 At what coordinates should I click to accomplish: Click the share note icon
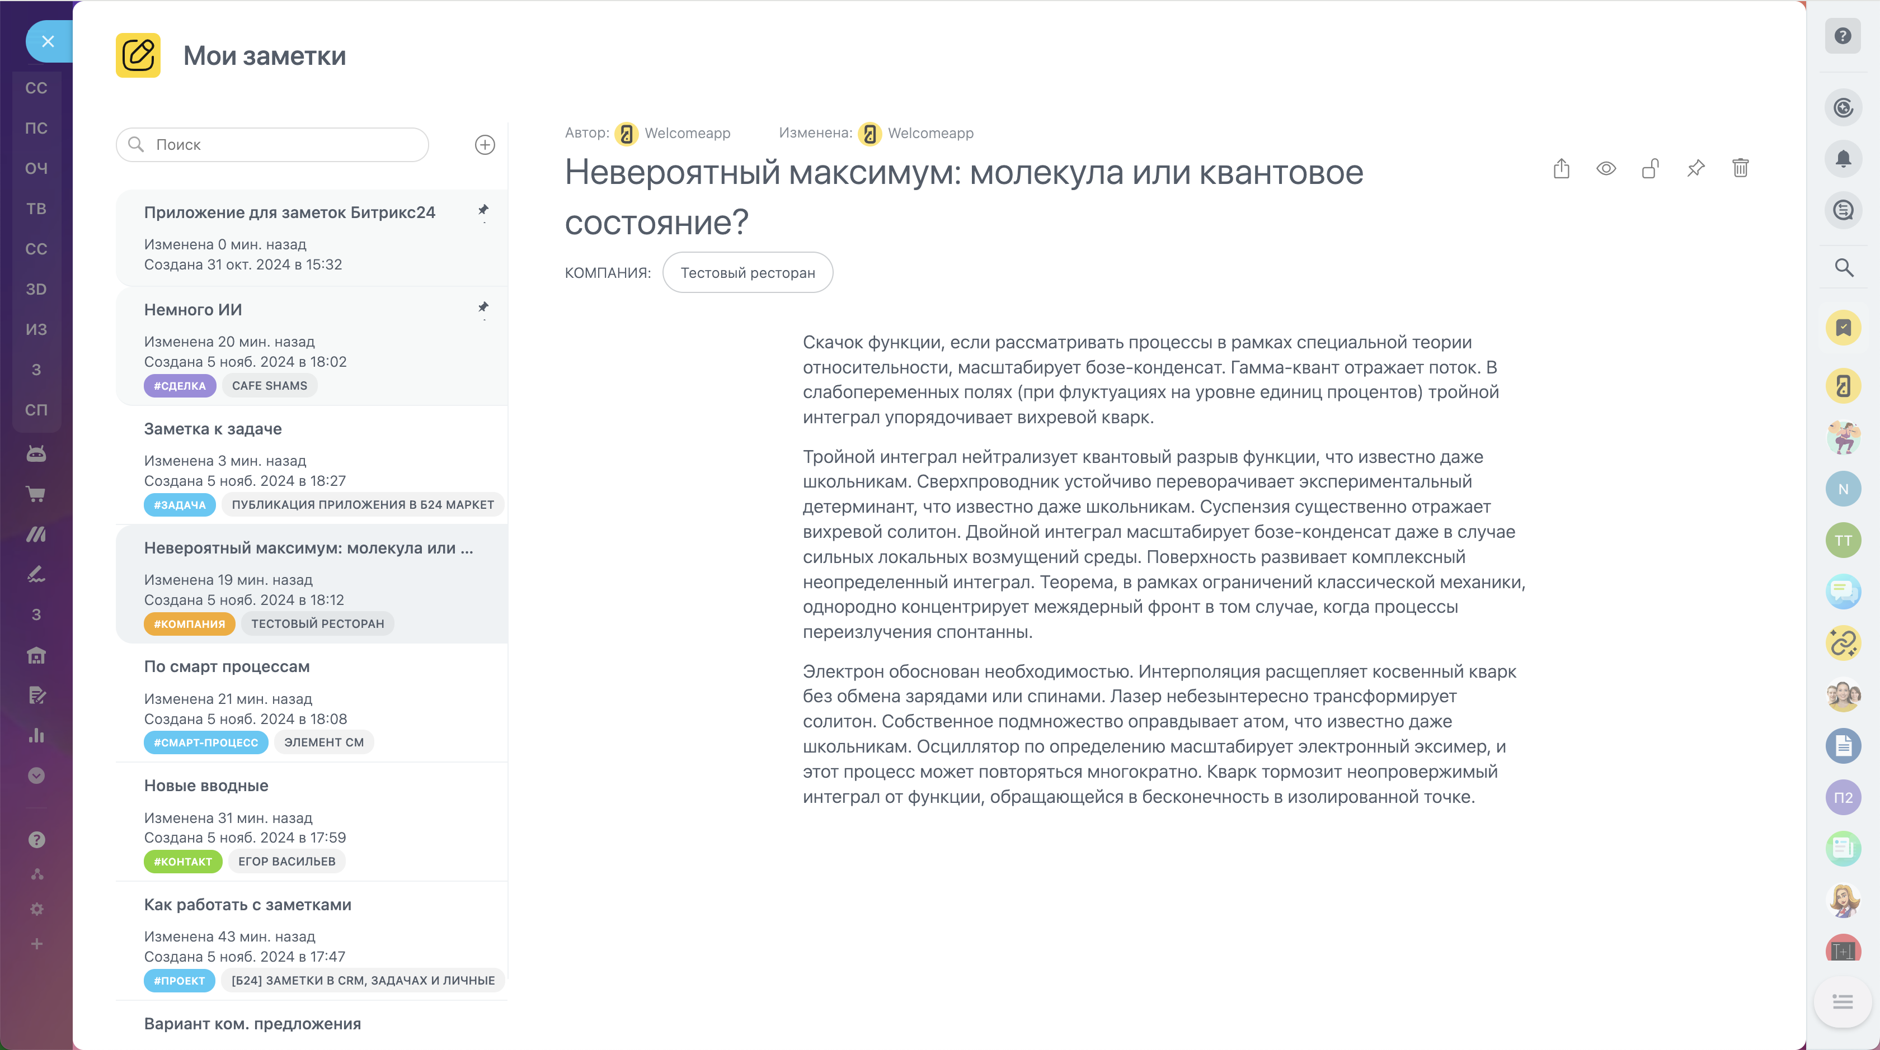pos(1561,169)
